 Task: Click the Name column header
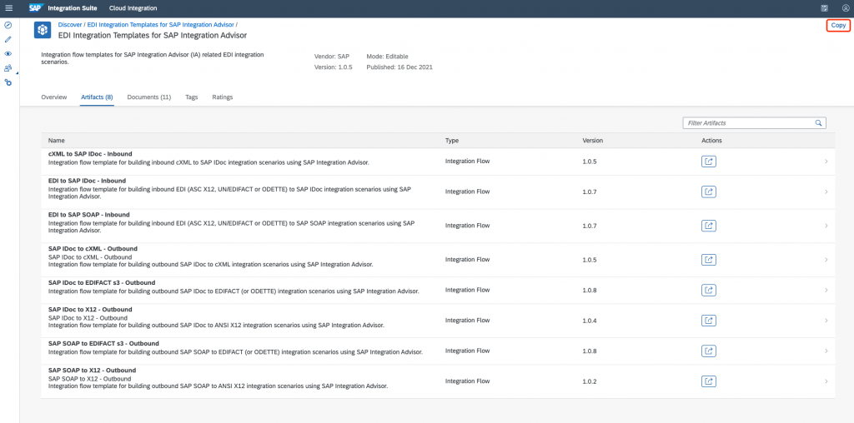pos(56,141)
